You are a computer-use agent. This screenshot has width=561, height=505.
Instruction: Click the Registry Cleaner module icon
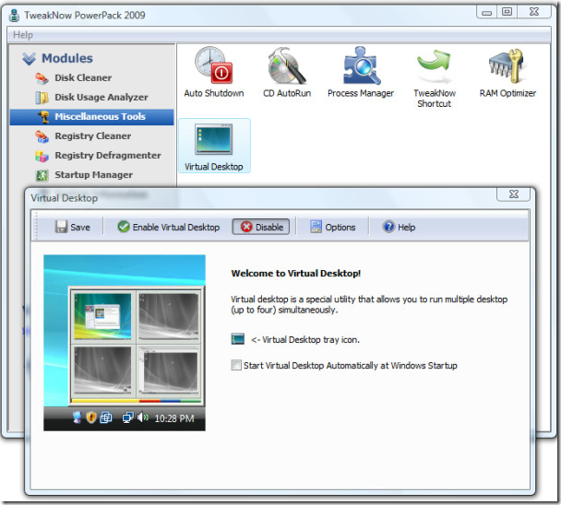[42, 136]
